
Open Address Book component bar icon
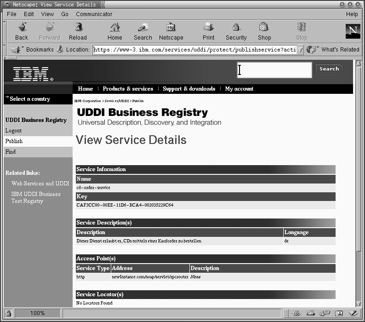[x=339, y=313]
